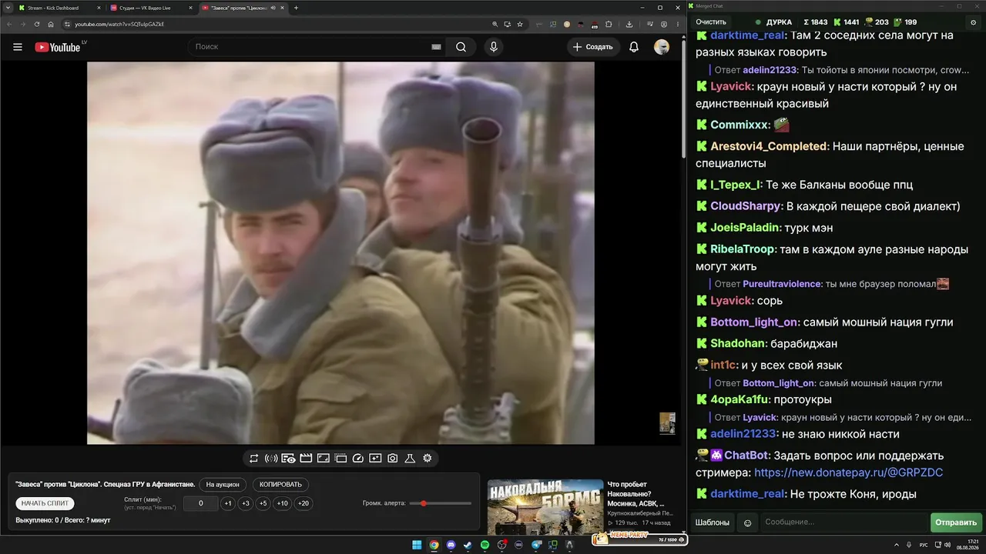The image size is (986, 554).
Task: Click the Очистить button in Merged Chat
Action: [x=711, y=22]
